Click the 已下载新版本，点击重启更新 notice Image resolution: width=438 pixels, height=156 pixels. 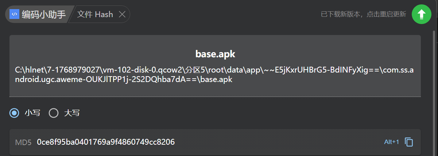point(363,15)
